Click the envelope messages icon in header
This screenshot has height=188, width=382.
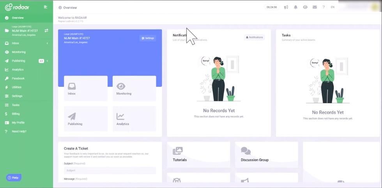coord(315,7)
